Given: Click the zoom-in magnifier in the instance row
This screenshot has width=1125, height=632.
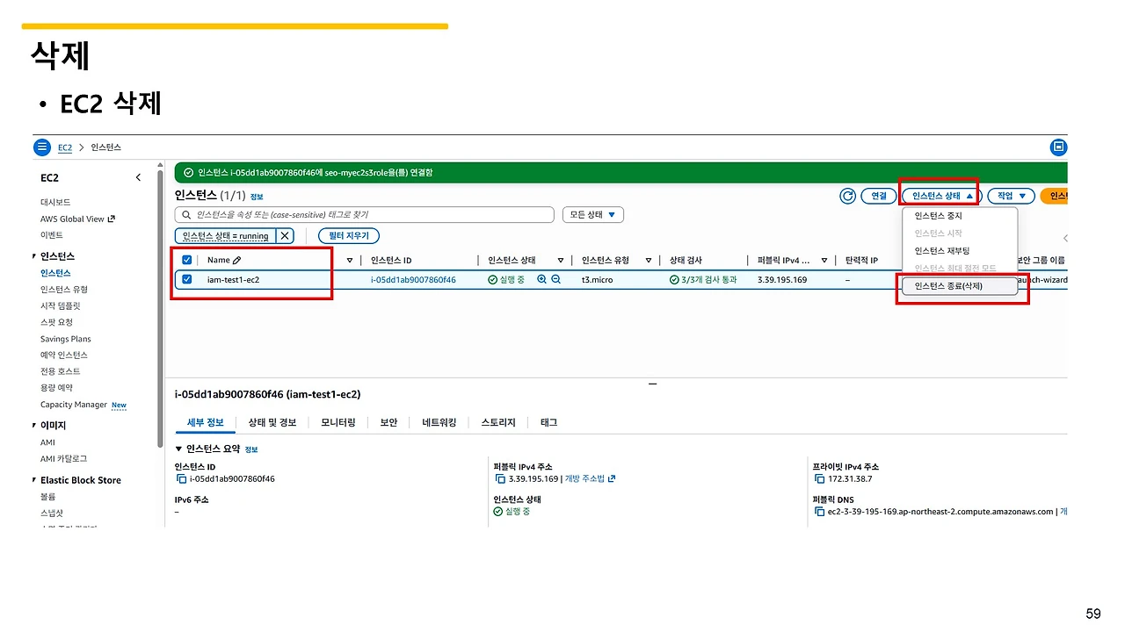Looking at the screenshot, I should [x=541, y=279].
